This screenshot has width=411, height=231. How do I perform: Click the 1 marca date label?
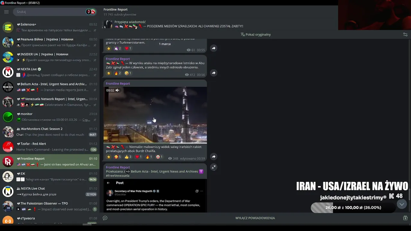pyautogui.click(x=165, y=44)
